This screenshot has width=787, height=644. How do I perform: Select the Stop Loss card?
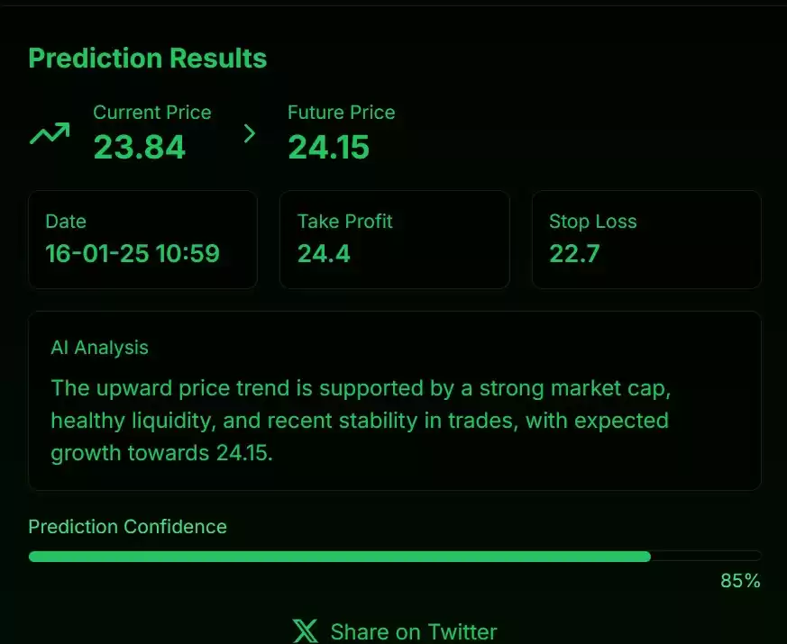point(646,240)
